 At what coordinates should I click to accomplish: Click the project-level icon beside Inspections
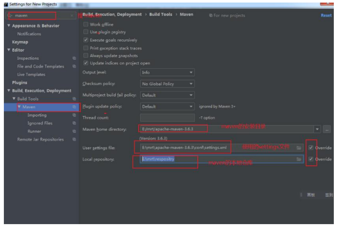(x=74, y=58)
